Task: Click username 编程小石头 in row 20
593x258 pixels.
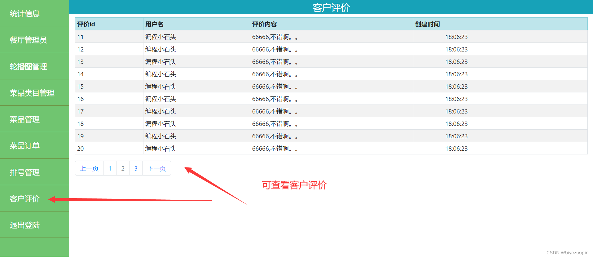Action: click(x=161, y=149)
